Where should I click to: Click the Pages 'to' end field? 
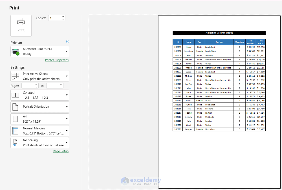click(53, 86)
